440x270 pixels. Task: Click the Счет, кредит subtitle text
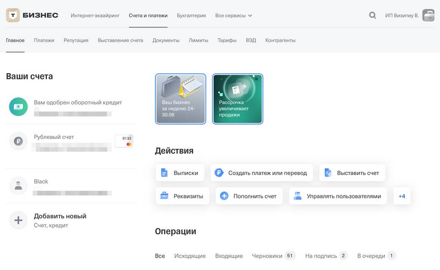click(51, 226)
